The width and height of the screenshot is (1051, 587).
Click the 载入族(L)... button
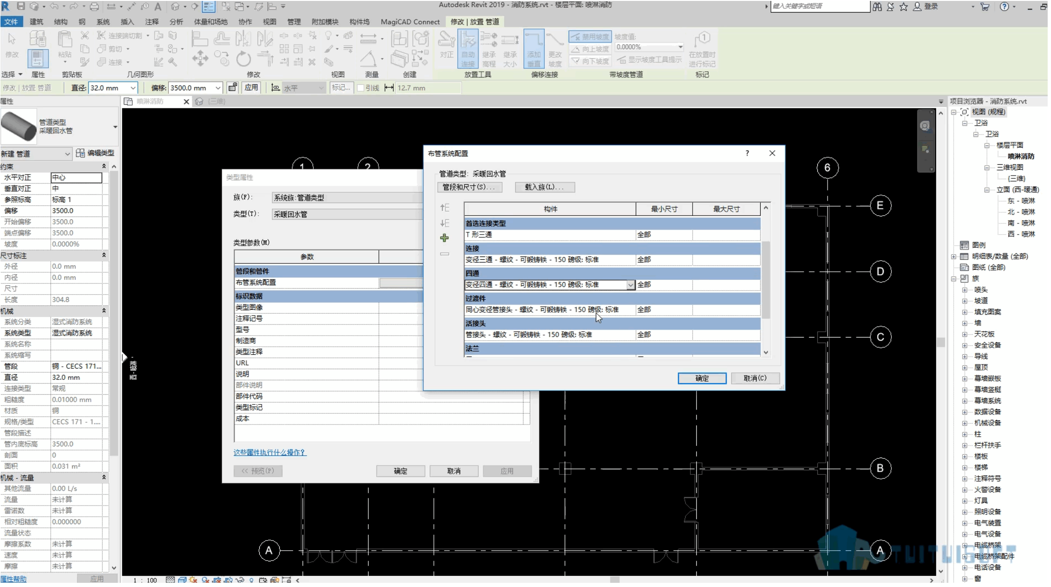click(x=545, y=187)
